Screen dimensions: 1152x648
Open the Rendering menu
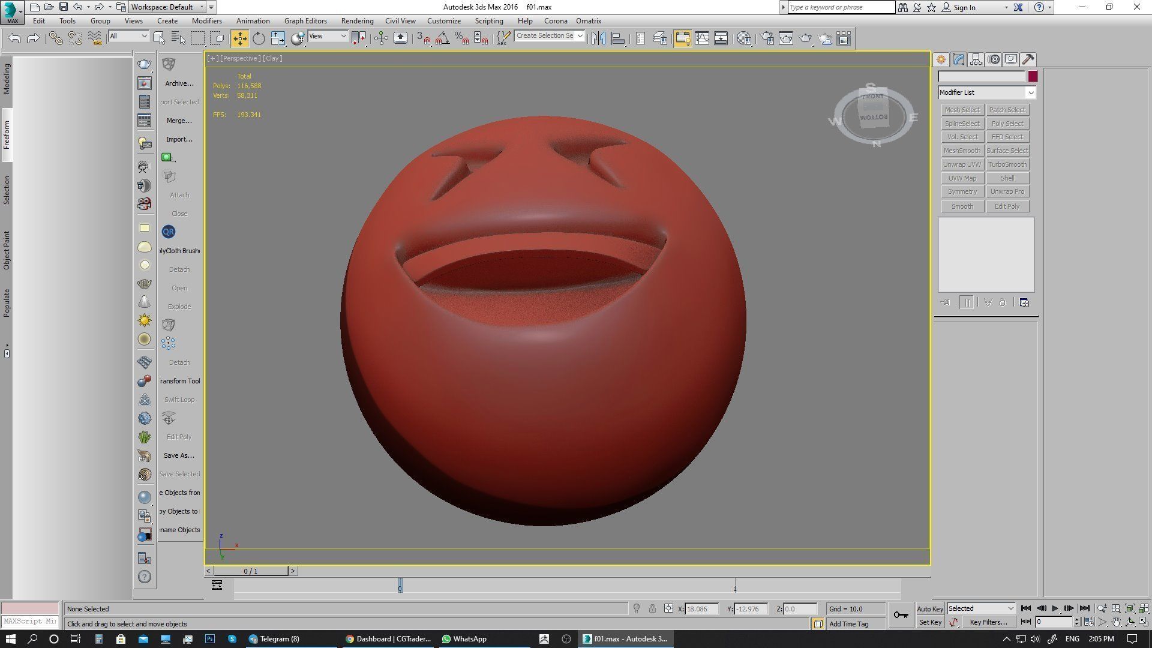pos(357,20)
